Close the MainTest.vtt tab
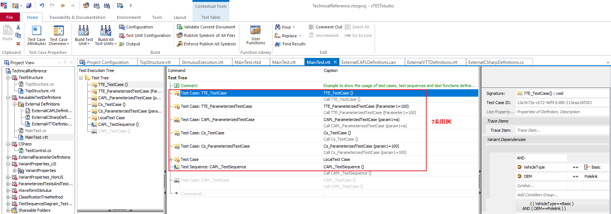 pyautogui.click(x=335, y=62)
